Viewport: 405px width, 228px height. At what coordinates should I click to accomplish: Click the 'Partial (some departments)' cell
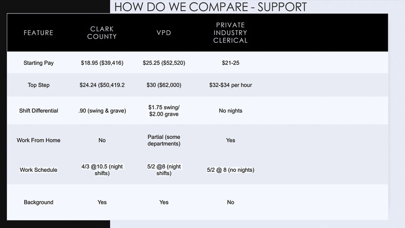(164, 140)
